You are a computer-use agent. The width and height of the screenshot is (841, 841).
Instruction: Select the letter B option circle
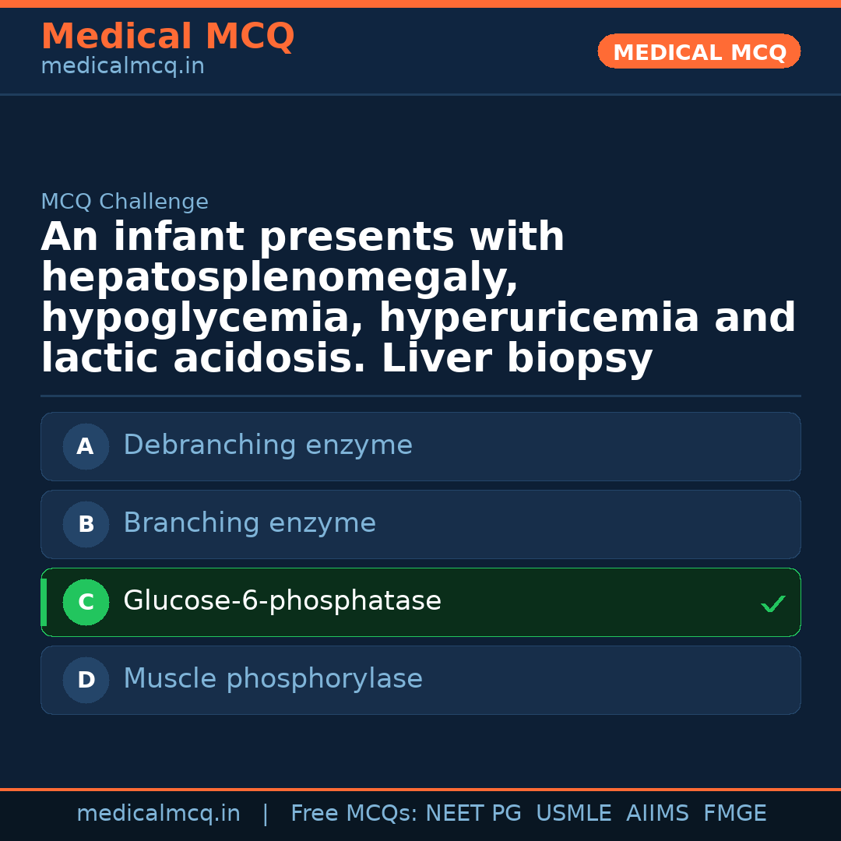[x=86, y=524]
